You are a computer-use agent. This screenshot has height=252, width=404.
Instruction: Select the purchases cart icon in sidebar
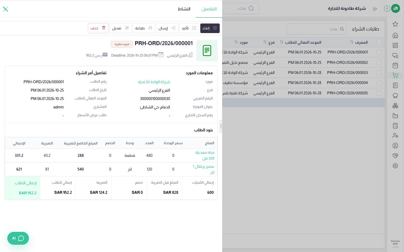point(395,75)
